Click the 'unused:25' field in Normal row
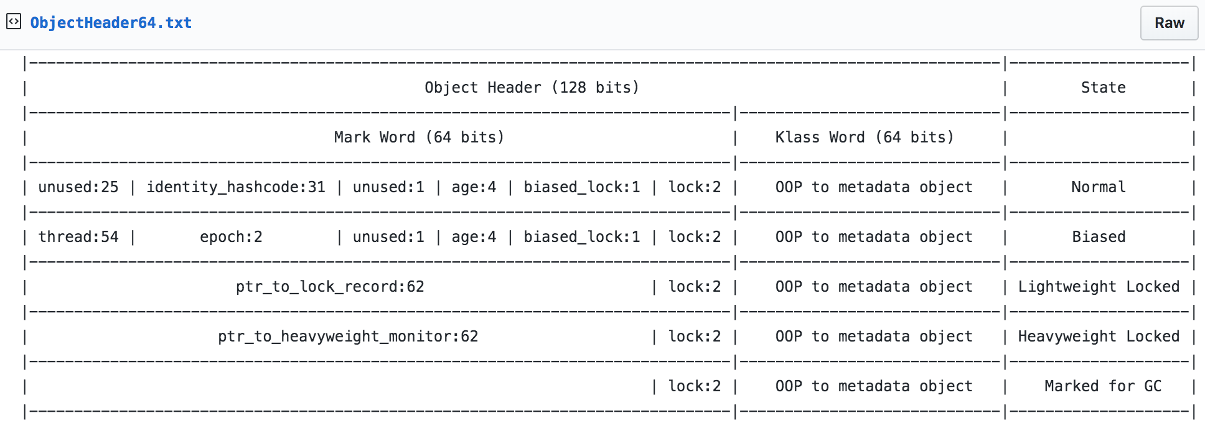This screenshot has height=423, width=1205. click(78, 187)
